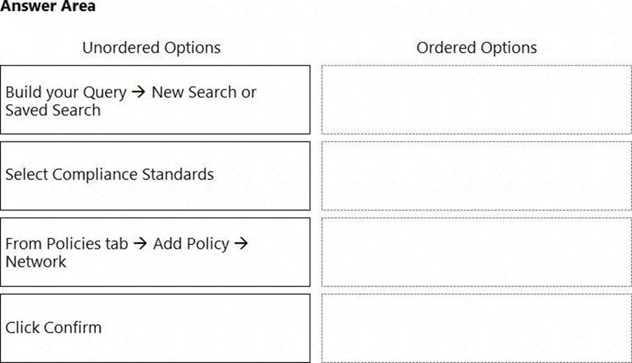Click the "Add Policy" text
The image size is (632, 363).
pyautogui.click(x=191, y=244)
